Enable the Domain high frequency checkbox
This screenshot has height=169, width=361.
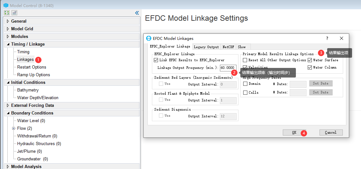click(x=245, y=84)
